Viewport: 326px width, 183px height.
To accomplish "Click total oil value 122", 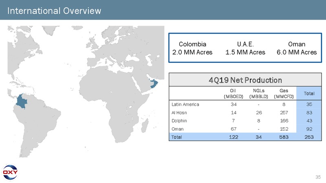I will click(x=233, y=137).
